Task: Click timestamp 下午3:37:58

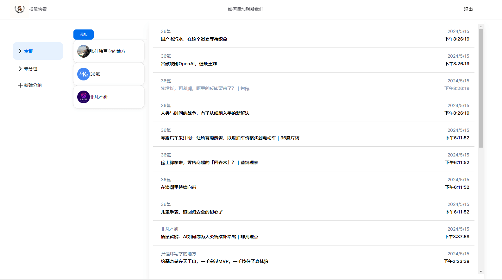Action: (x=457, y=237)
